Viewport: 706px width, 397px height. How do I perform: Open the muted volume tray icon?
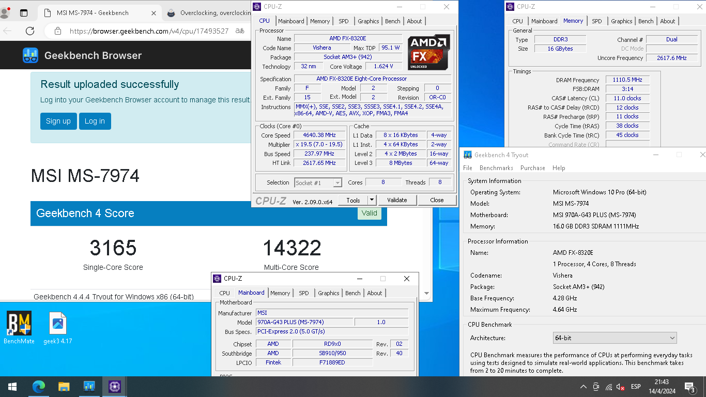click(621, 387)
